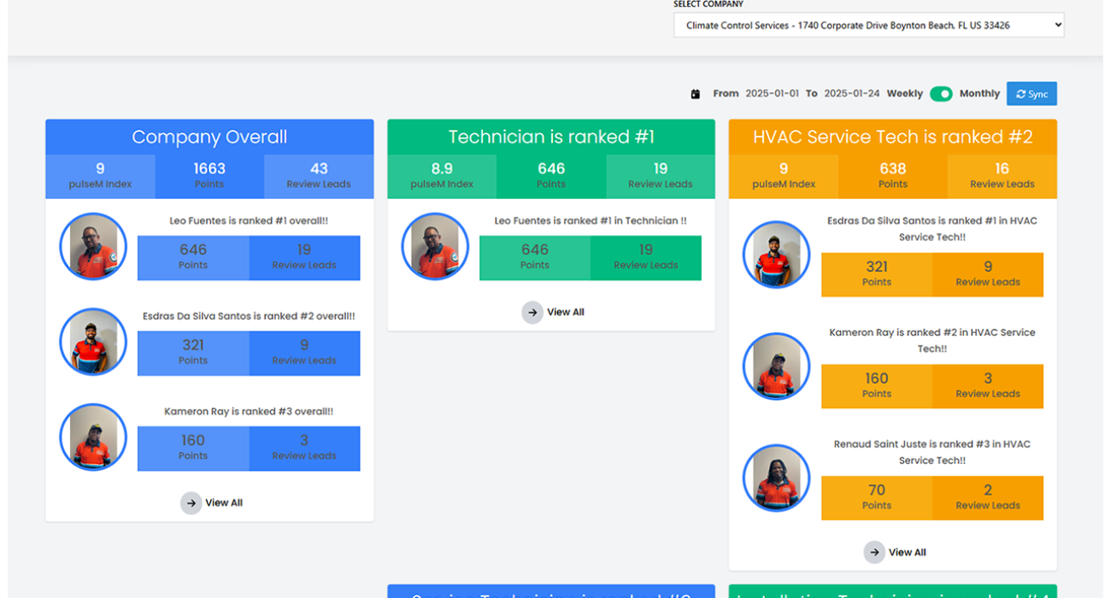
Task: Click the To date 2025-01-24 field
Action: pyautogui.click(x=851, y=94)
